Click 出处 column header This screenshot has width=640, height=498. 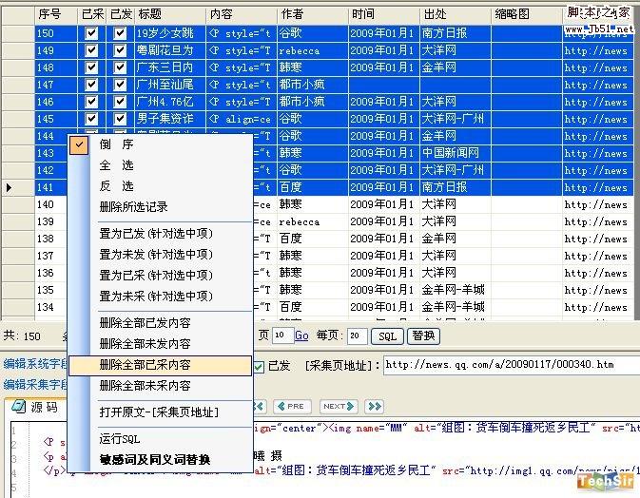point(456,14)
